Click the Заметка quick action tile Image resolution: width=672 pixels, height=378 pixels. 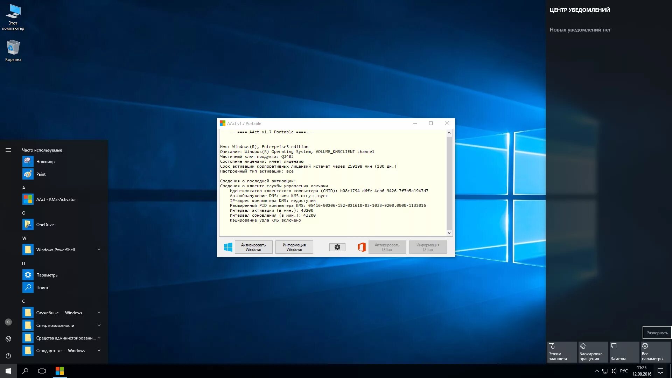tap(624, 352)
